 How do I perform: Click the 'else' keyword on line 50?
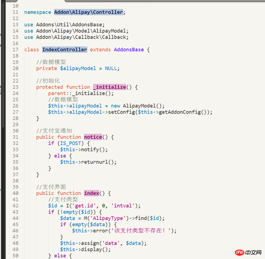point(60,256)
